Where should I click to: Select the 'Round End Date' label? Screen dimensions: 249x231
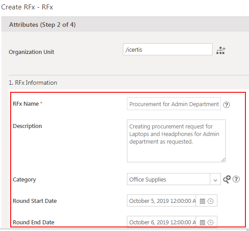33,222
